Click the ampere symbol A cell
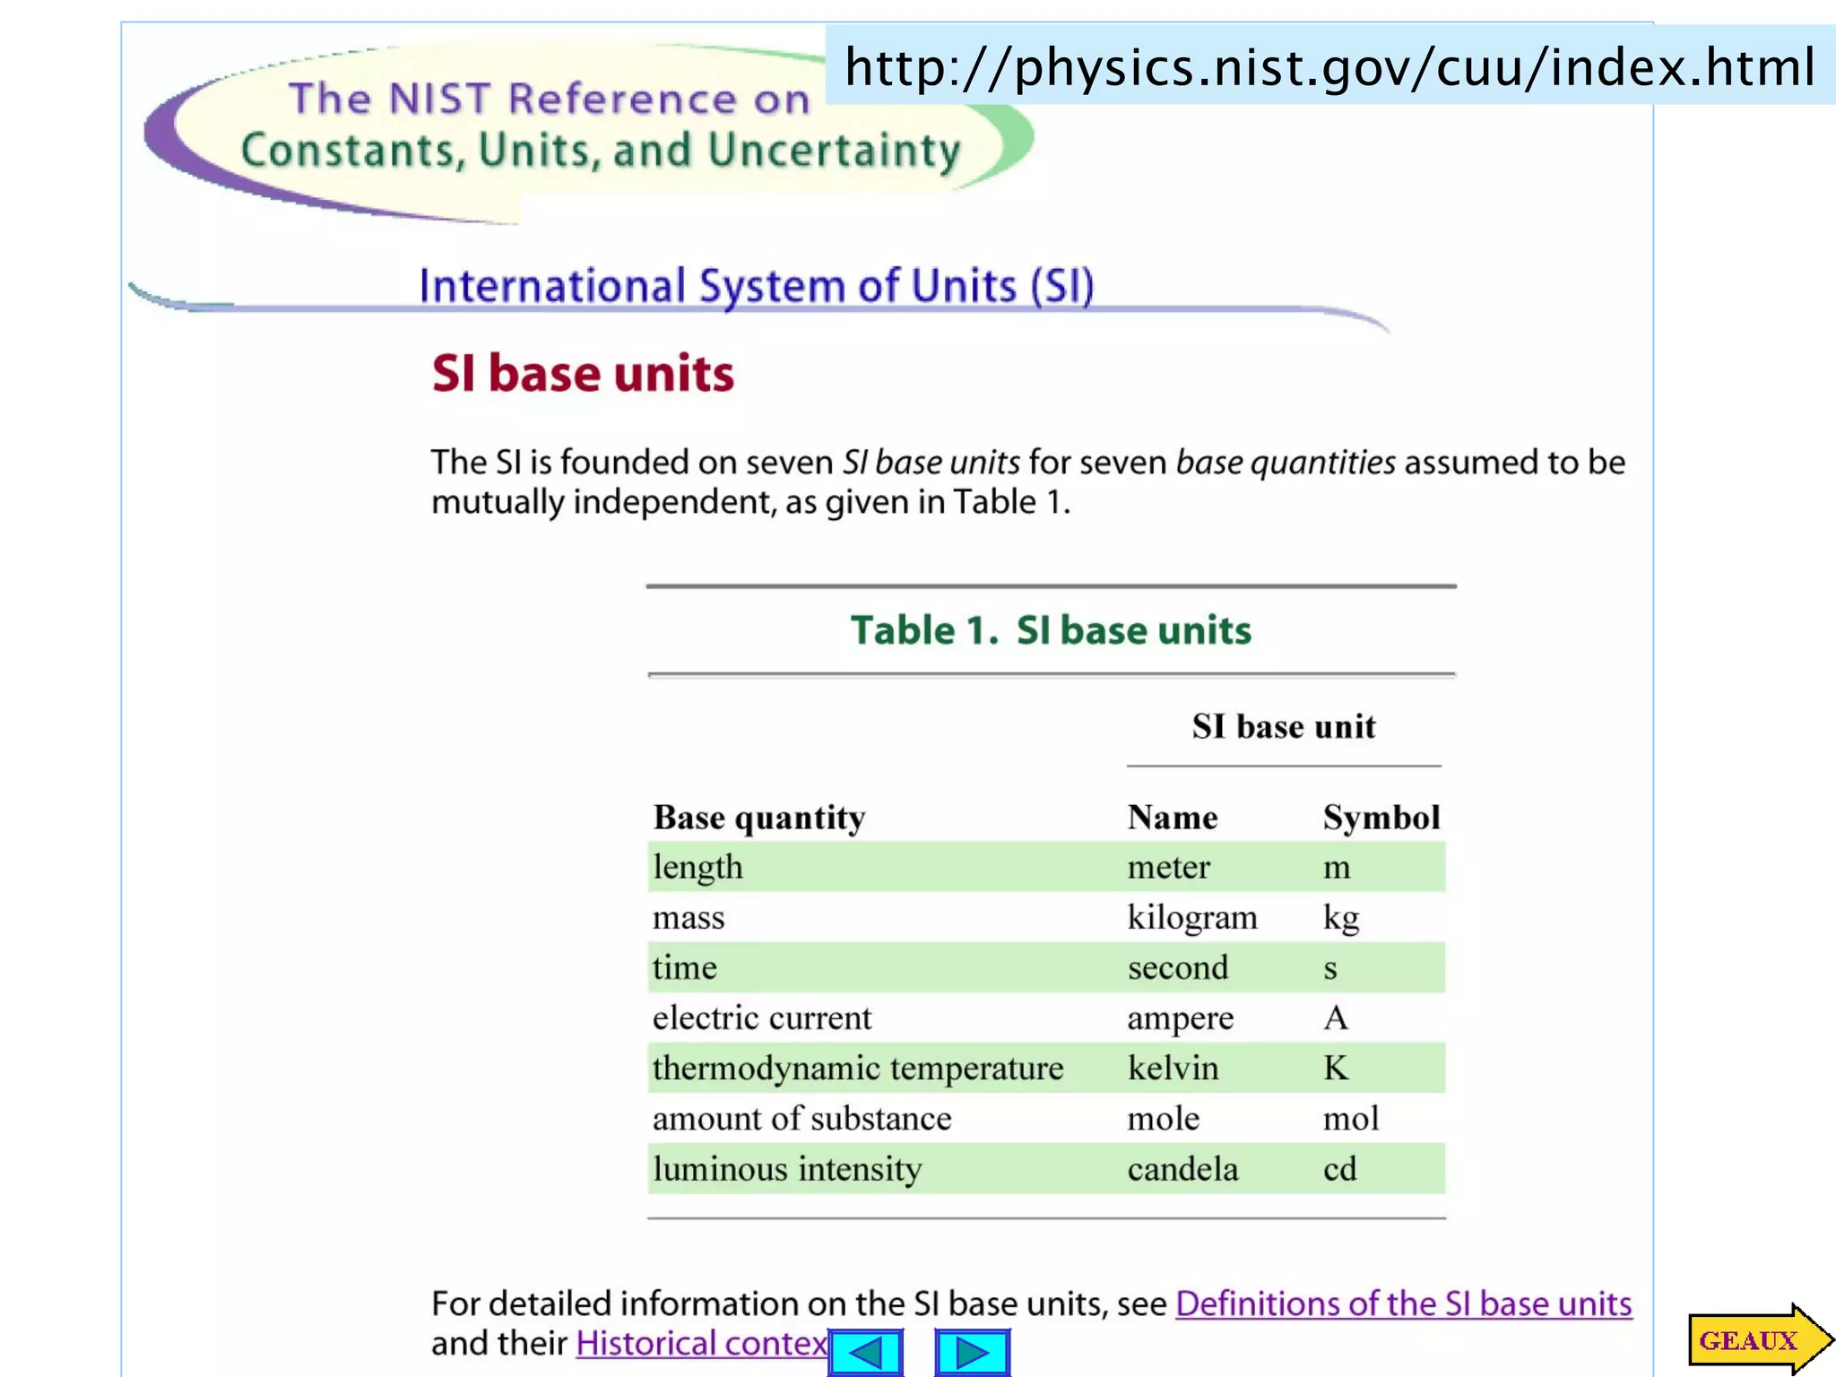The height and width of the screenshot is (1377, 1836). pos(1336,1018)
